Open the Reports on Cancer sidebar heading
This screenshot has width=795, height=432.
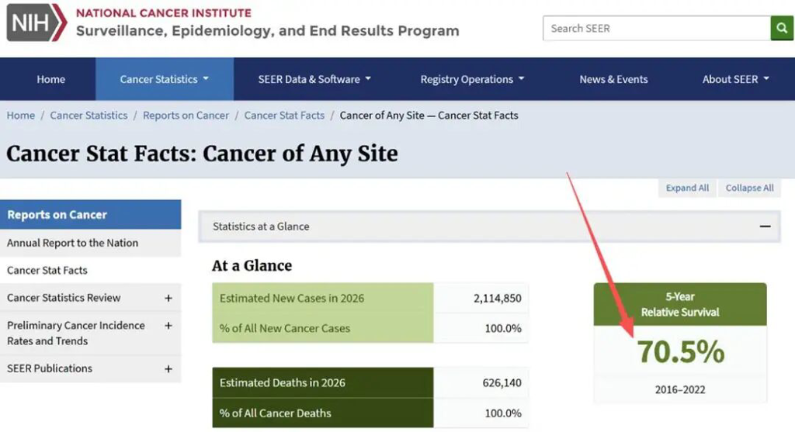pos(90,215)
